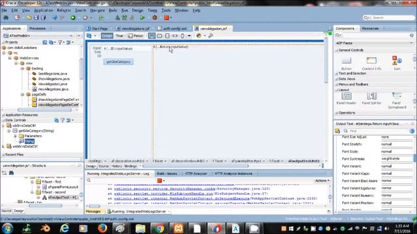Collapse the getSiteCategory(String) node
Screen dimensions: 417x234
click(x=9, y=131)
